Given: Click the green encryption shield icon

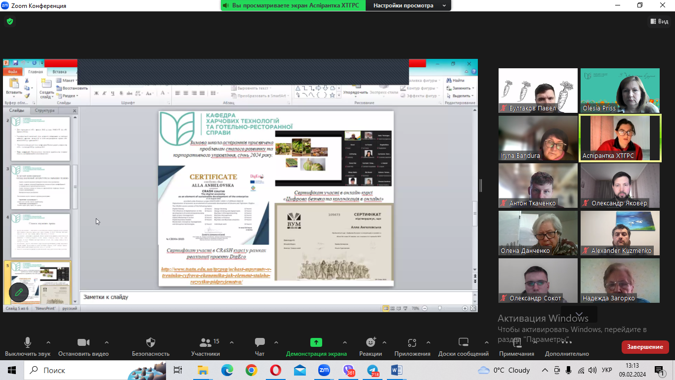Looking at the screenshot, I should click(10, 21).
